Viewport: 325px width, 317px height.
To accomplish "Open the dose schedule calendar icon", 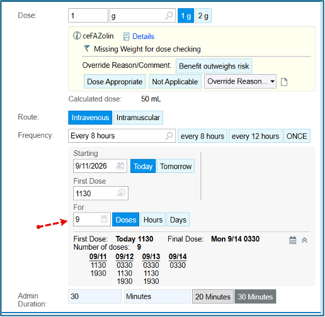I will 292,240.
